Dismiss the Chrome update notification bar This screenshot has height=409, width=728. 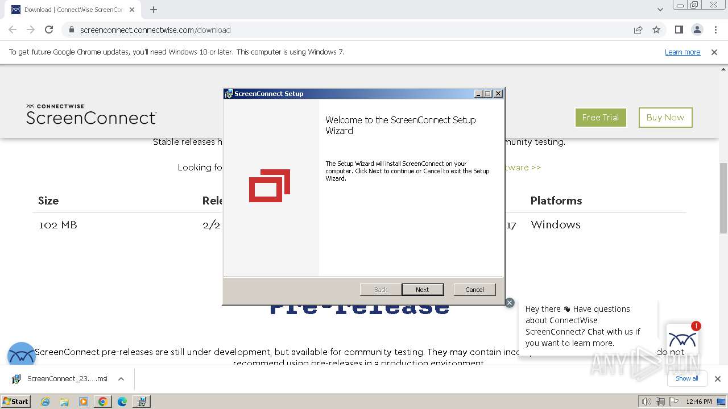pyautogui.click(x=714, y=52)
